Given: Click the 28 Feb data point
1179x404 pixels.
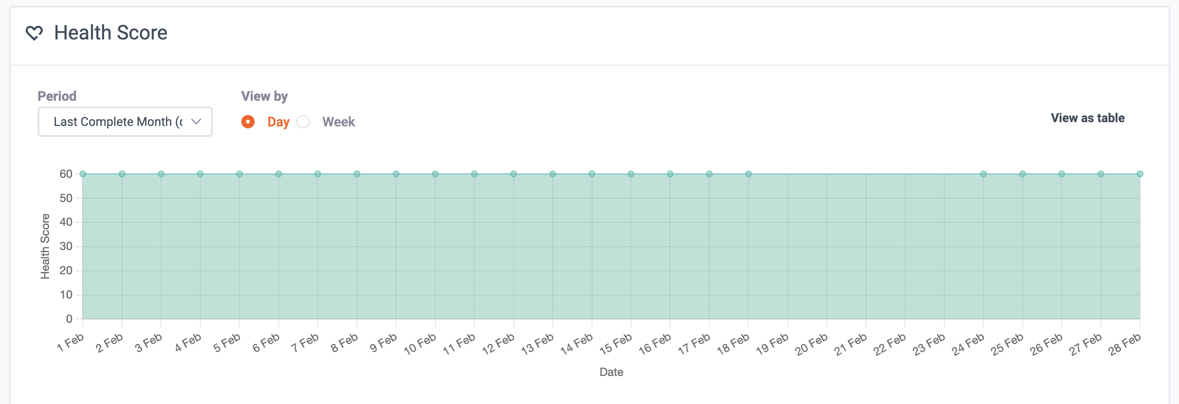Looking at the screenshot, I should click(1140, 174).
